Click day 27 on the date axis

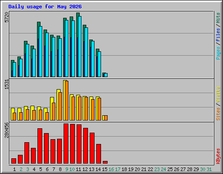(x=183, y=169)
